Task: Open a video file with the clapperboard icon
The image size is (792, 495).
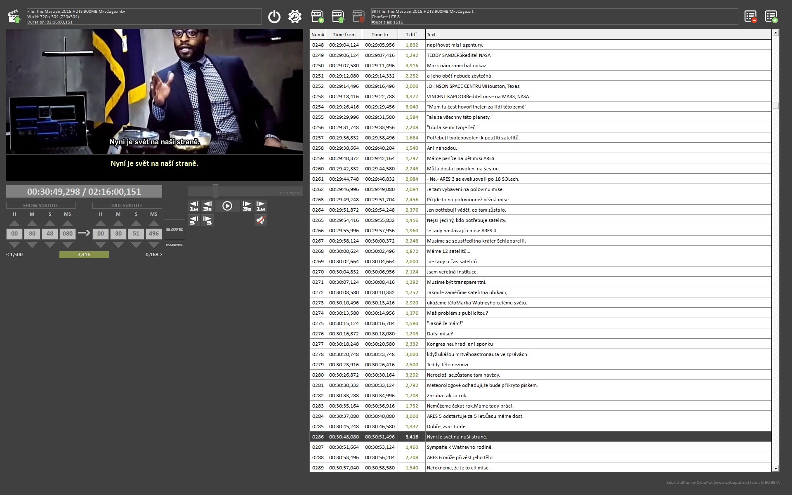Action: tap(14, 16)
